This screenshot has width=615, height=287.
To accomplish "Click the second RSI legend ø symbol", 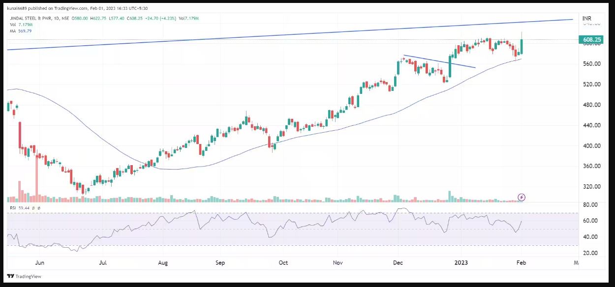I will [40, 209].
